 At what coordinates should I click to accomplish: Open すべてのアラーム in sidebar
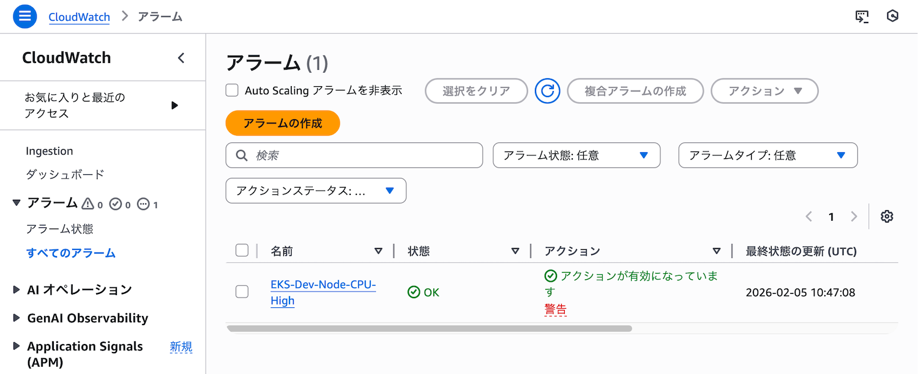coord(70,253)
